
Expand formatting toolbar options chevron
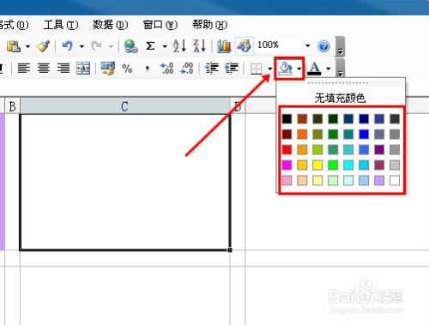pos(340,68)
